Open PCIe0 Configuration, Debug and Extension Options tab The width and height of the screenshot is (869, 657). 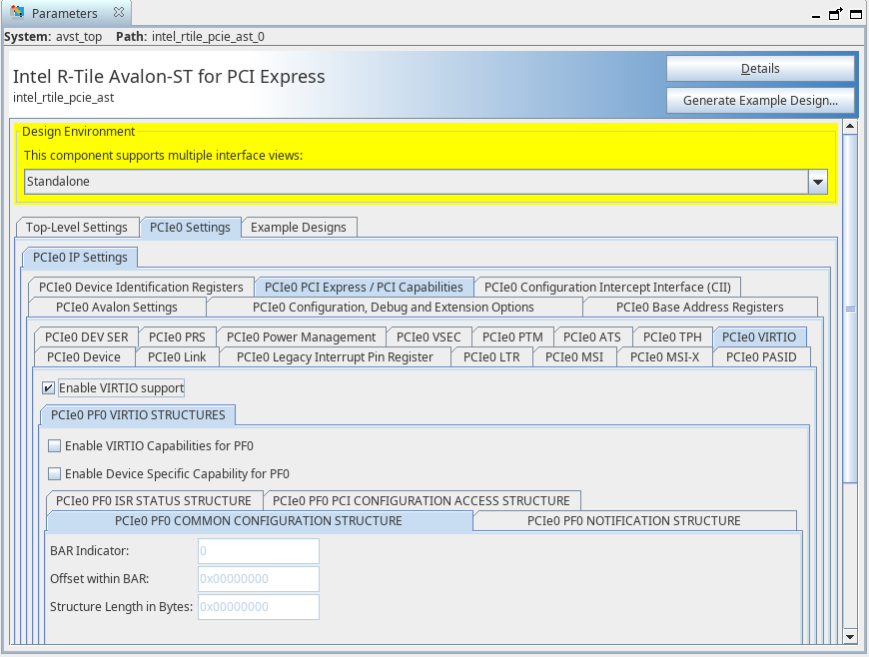tap(394, 307)
